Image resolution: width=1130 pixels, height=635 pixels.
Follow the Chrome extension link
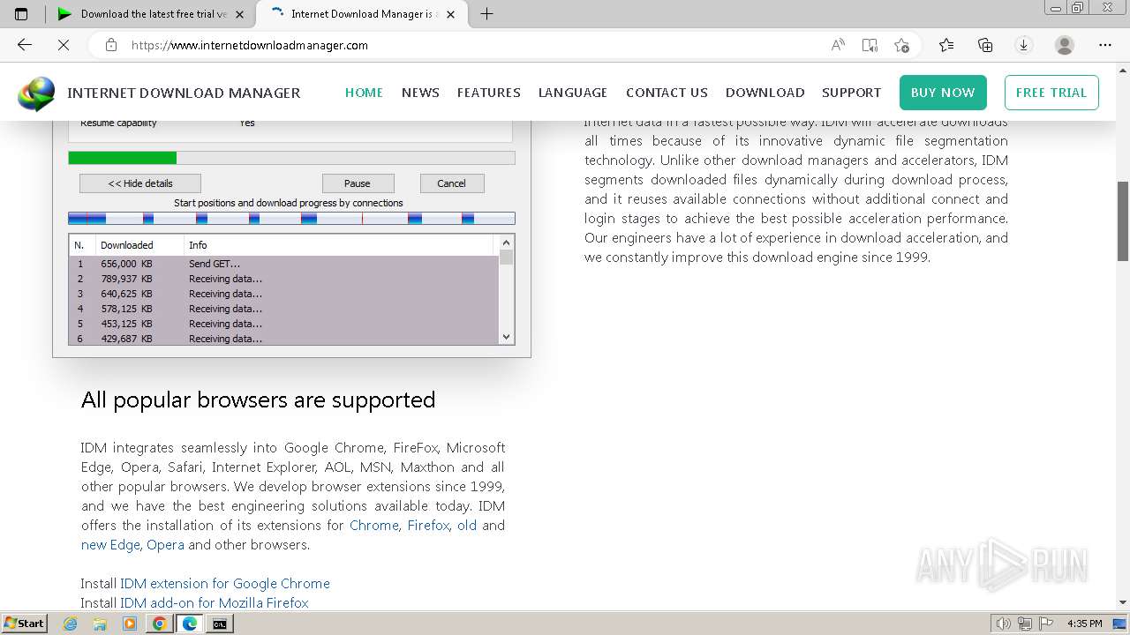click(x=374, y=525)
